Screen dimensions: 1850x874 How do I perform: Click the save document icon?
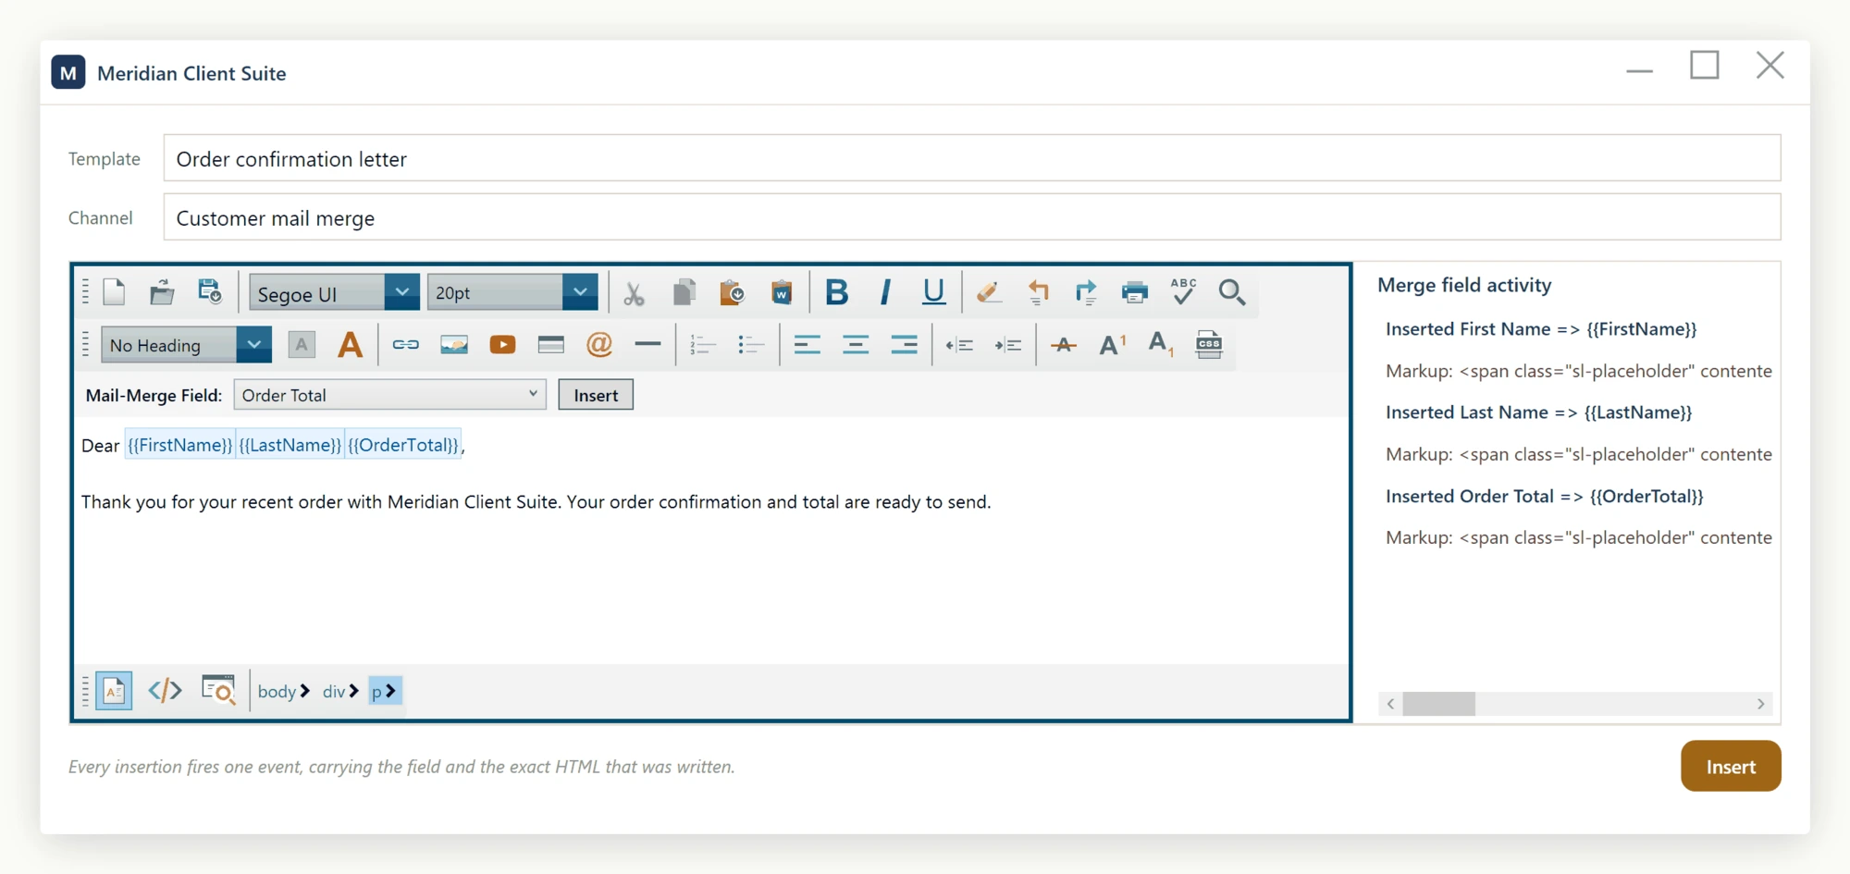[x=210, y=292]
